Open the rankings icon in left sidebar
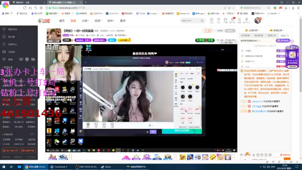 [x=4, y=37]
